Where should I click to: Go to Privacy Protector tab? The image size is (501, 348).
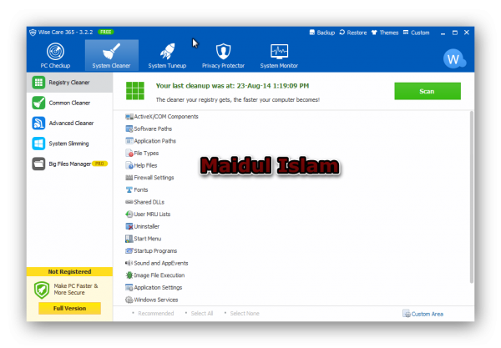pos(223,56)
